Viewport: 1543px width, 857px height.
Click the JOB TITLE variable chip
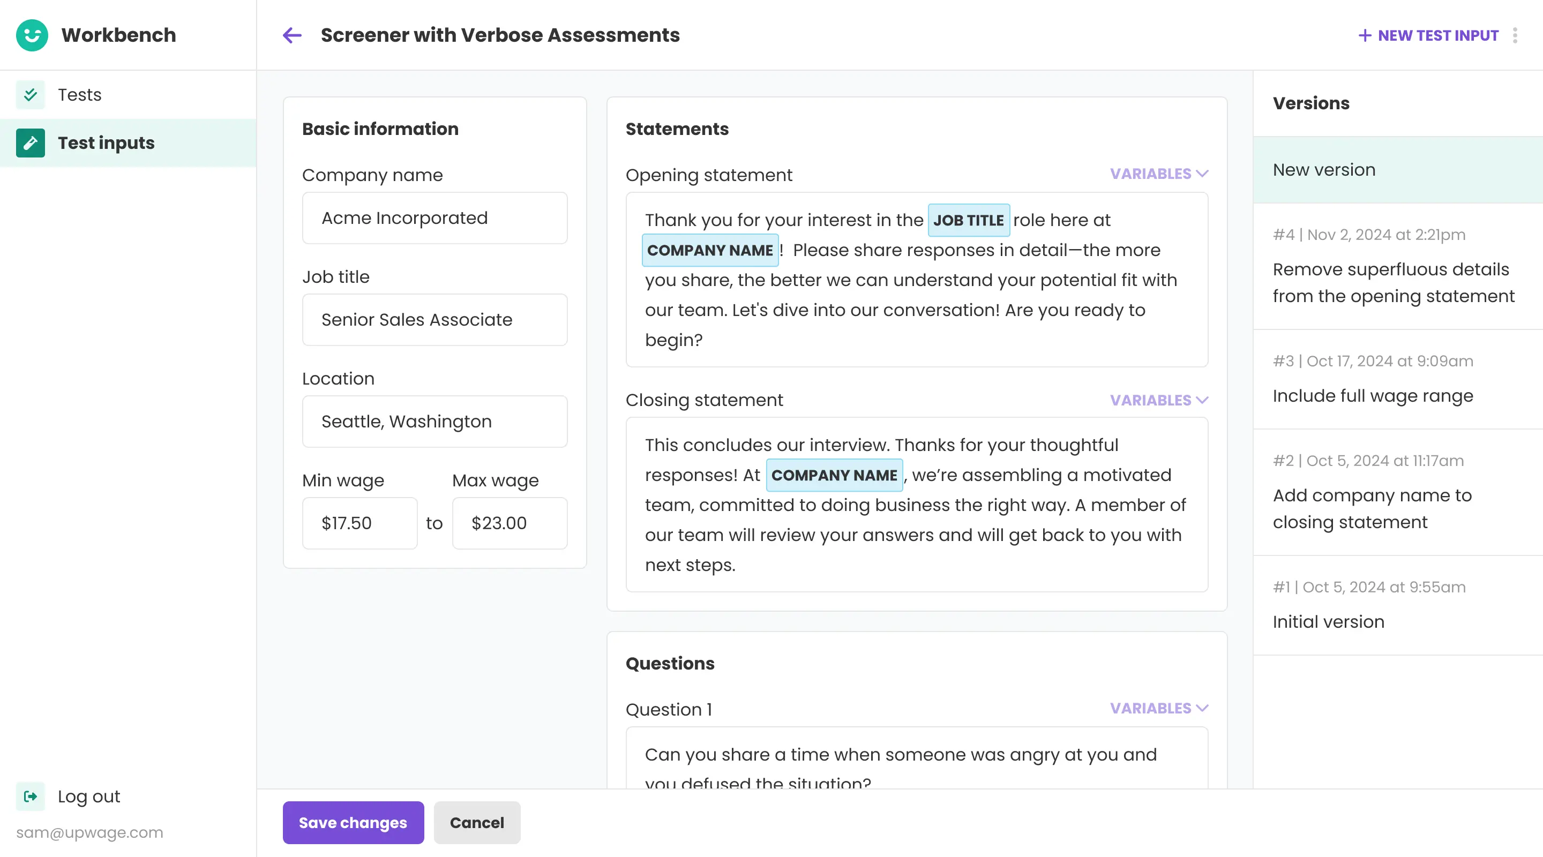968,220
